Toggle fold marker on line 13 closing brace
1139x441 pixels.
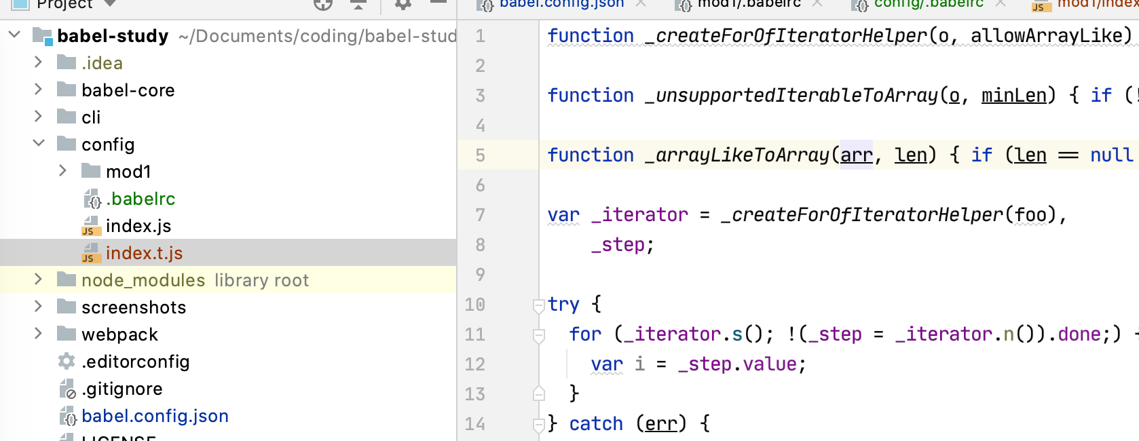click(539, 394)
